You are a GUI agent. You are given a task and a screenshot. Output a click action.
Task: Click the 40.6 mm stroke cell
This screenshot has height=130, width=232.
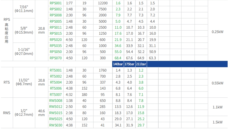point(41,113)
